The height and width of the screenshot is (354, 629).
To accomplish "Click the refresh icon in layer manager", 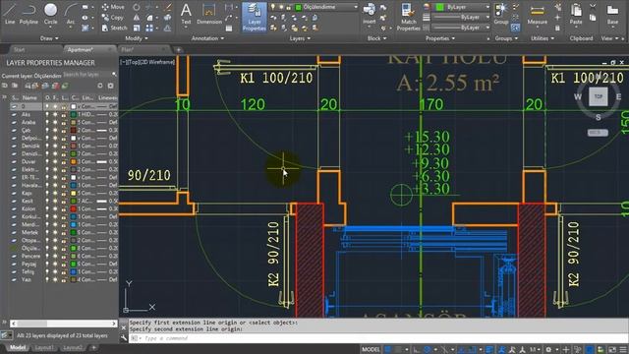I will coord(100,86).
